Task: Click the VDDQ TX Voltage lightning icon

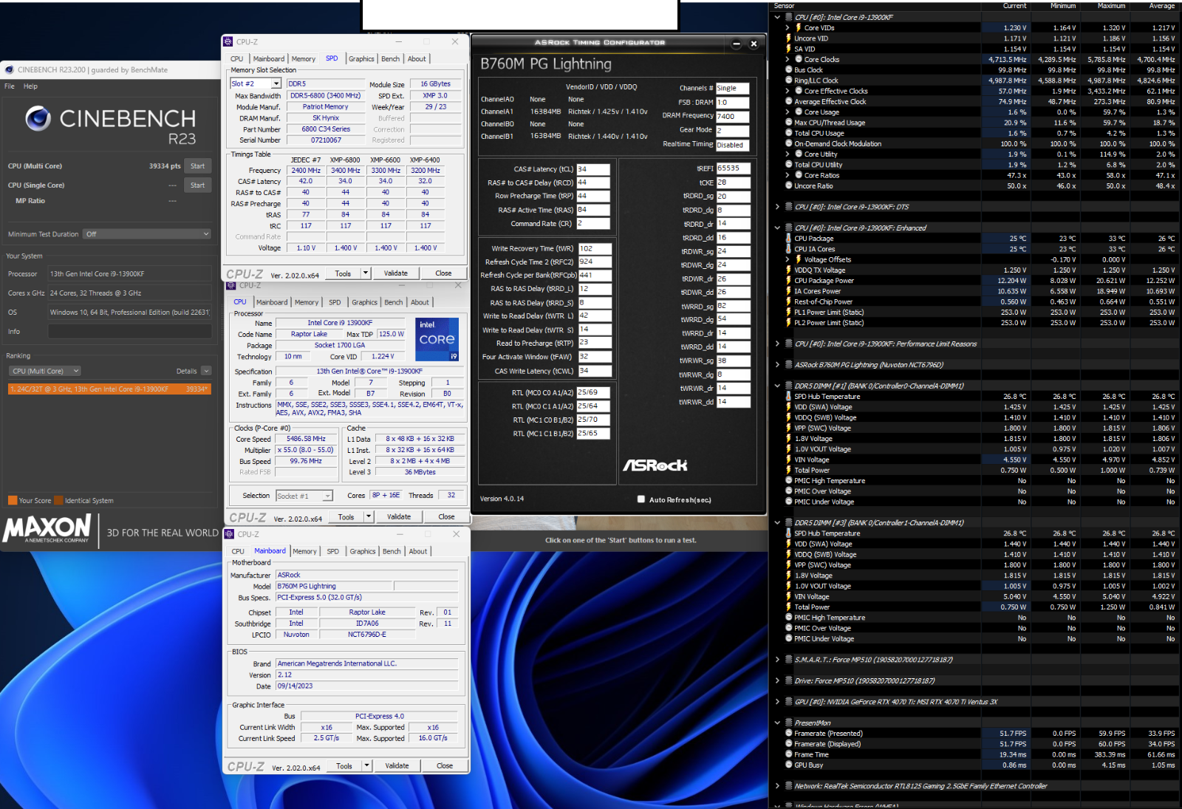Action: click(788, 270)
